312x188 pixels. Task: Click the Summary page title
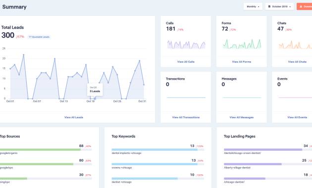click(14, 7)
